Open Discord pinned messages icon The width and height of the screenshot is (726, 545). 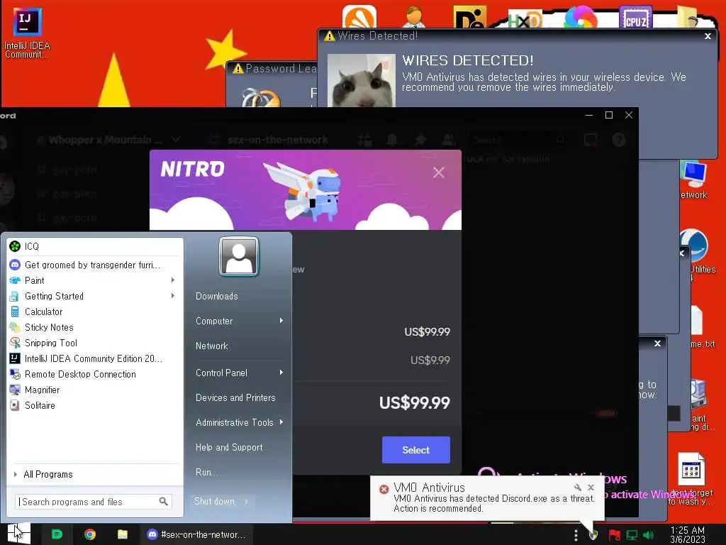pyautogui.click(x=420, y=140)
